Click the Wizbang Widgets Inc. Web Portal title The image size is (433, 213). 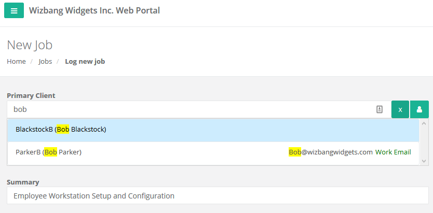pos(94,10)
